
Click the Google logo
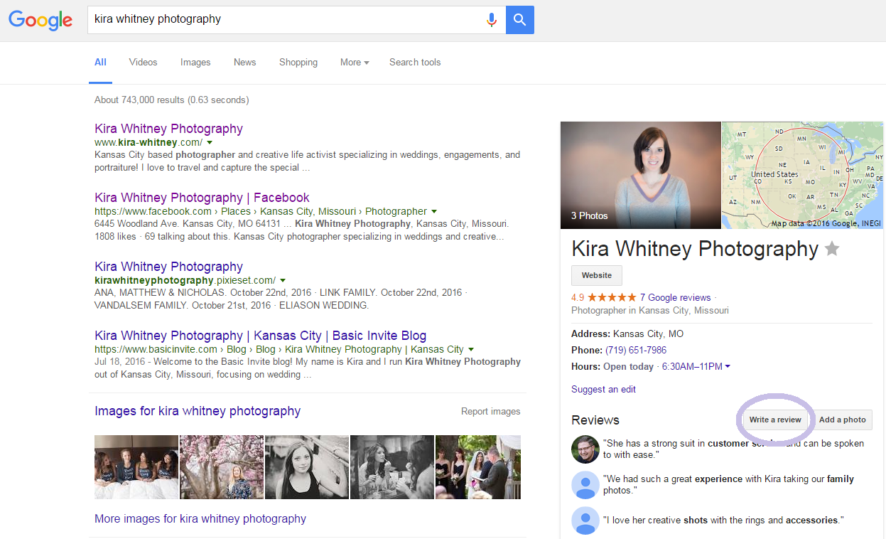40,20
